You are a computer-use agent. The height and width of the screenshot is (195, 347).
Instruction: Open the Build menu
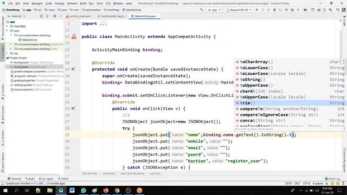click(x=83, y=3)
